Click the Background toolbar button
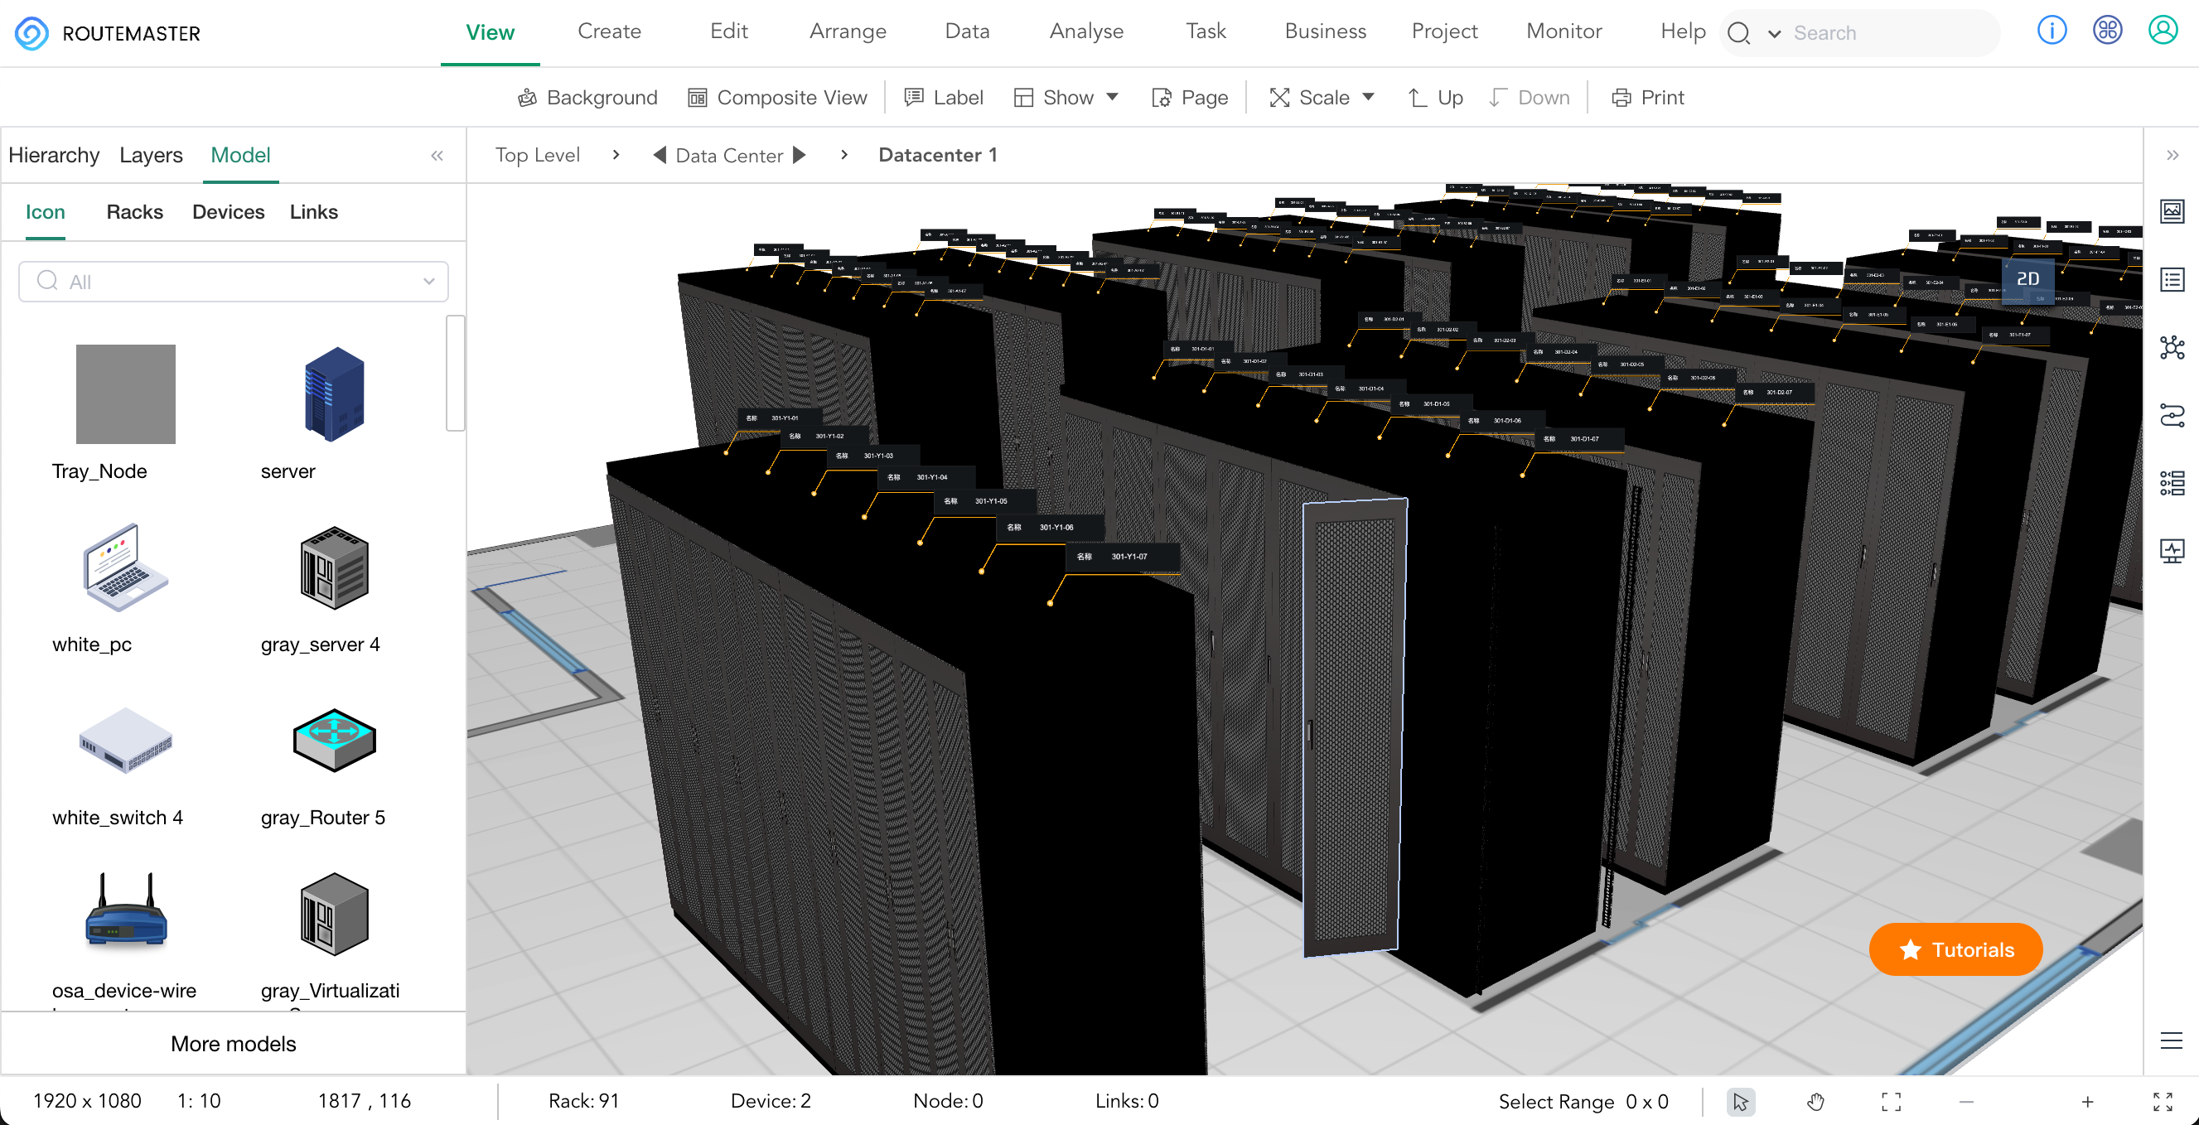This screenshot has height=1125, width=2199. [587, 97]
